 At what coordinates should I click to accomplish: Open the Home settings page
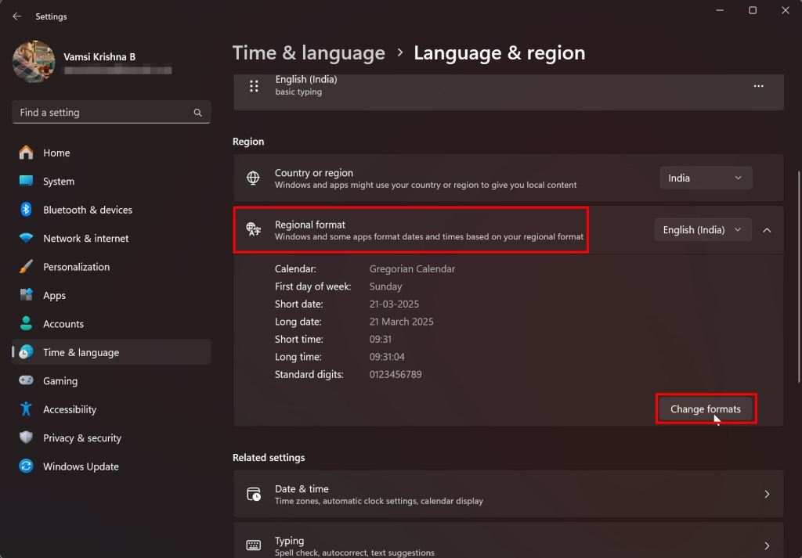[111, 153]
